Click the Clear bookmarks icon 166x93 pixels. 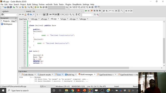[x=100, y=11]
